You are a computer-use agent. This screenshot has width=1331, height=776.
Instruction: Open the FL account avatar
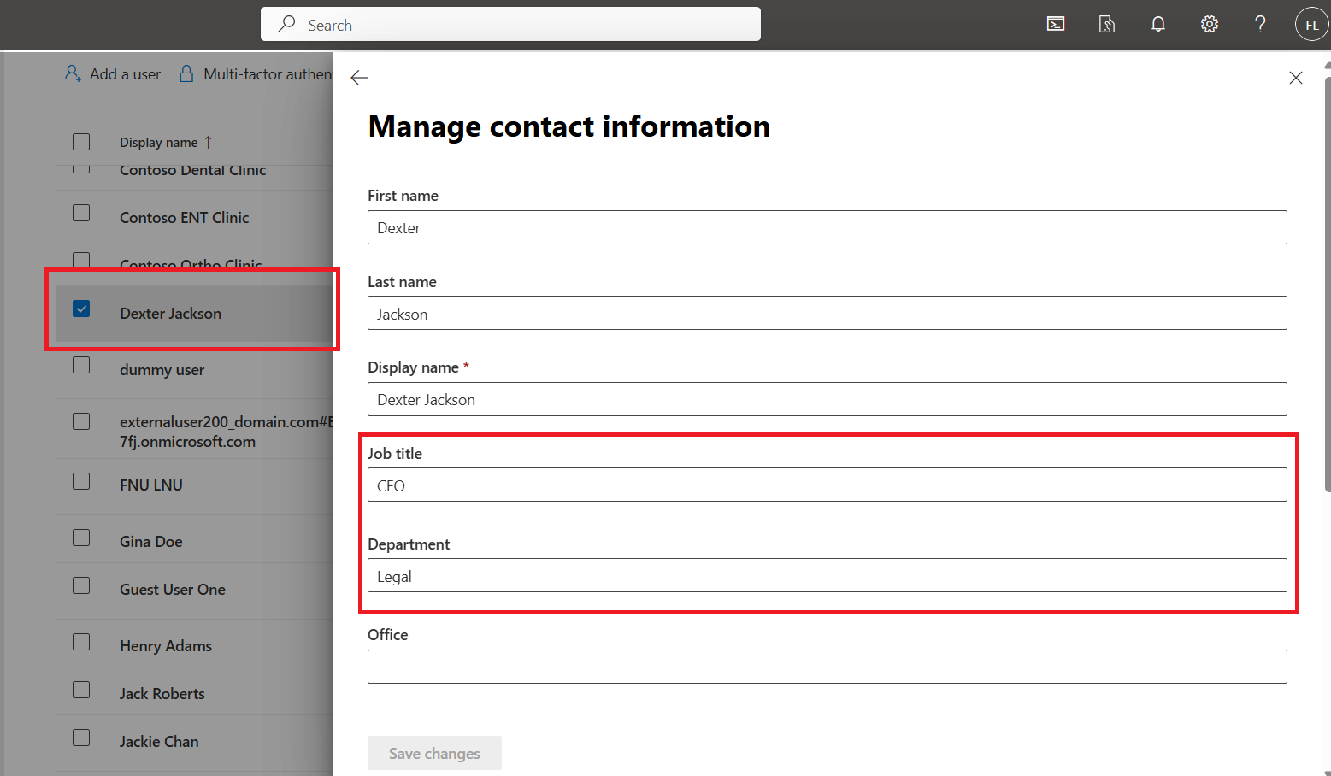[x=1311, y=25]
